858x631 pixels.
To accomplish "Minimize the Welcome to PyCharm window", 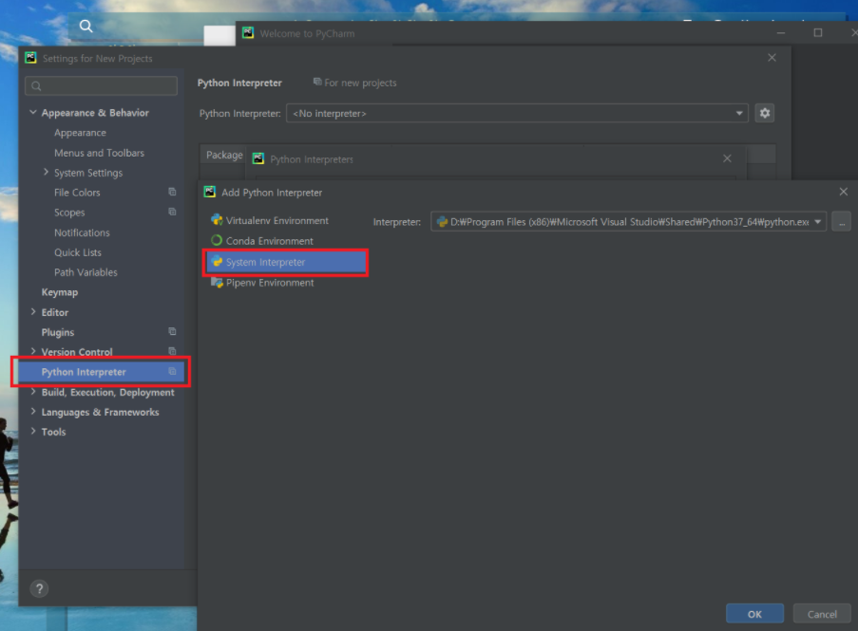I will [x=781, y=33].
